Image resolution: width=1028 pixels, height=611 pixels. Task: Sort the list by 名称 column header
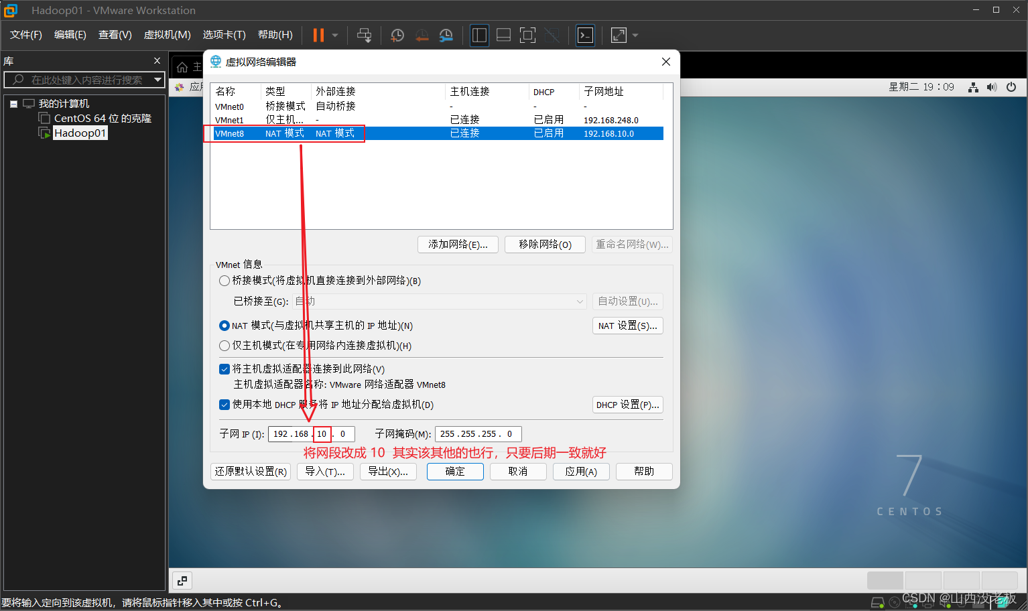coord(235,91)
